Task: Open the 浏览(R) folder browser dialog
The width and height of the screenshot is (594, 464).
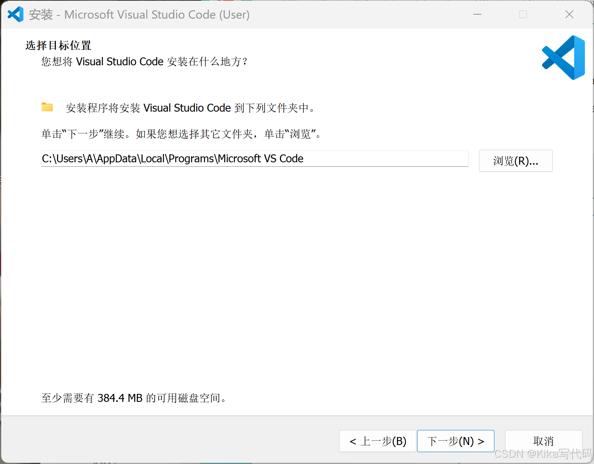Action: click(515, 161)
